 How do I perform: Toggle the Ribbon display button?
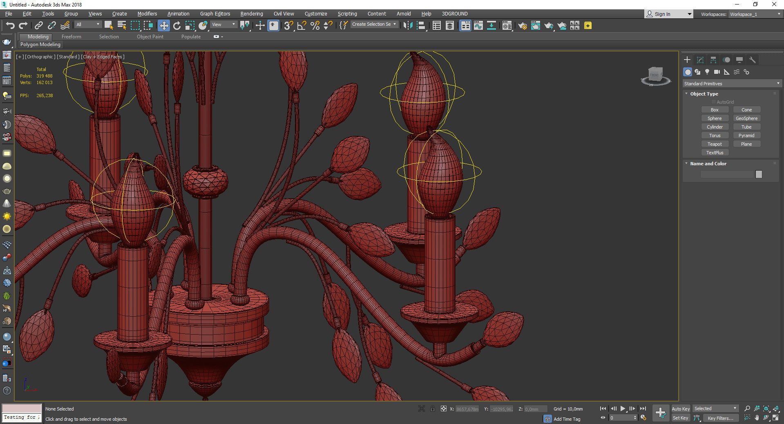(465, 25)
